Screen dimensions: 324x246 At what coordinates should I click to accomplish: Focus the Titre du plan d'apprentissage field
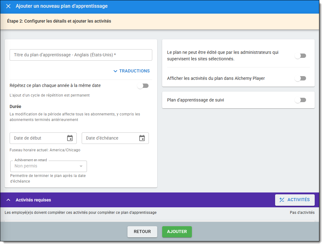coord(81,55)
